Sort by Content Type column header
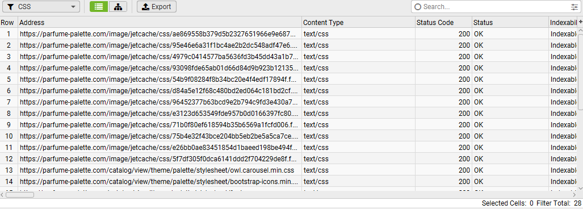583x209 pixels. 358,22
